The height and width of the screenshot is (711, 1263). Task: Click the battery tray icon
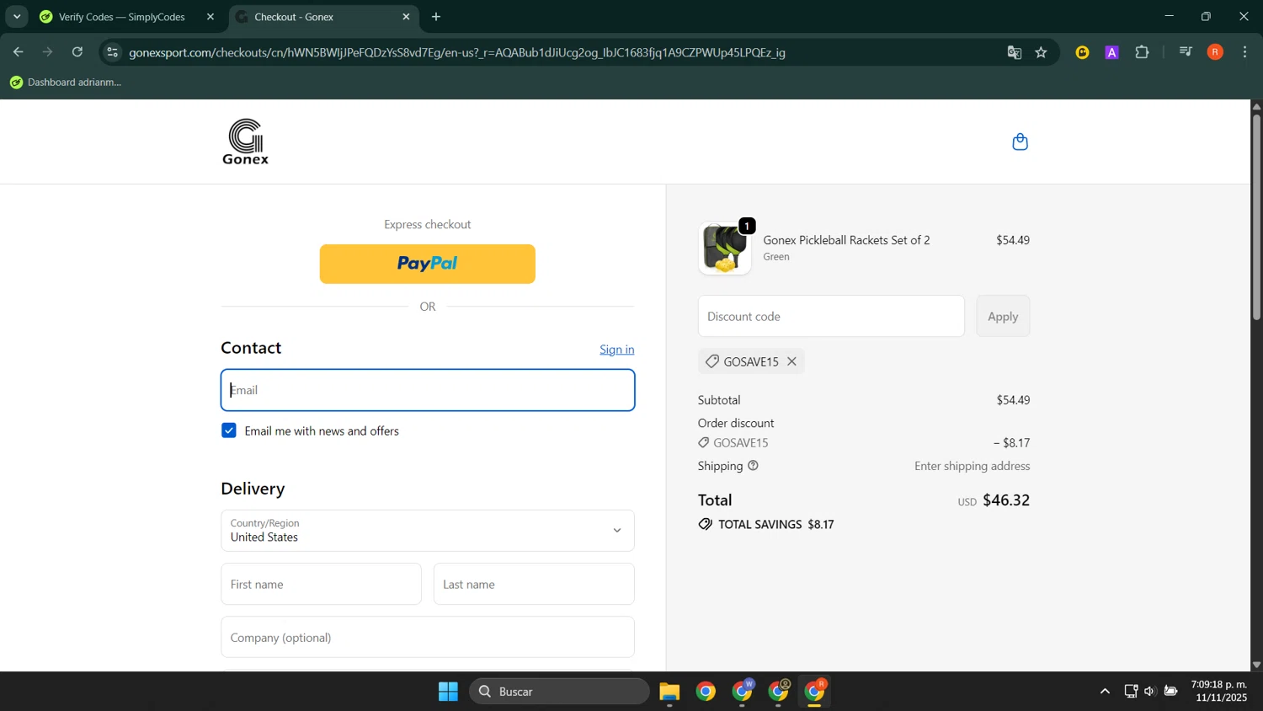click(x=1171, y=692)
